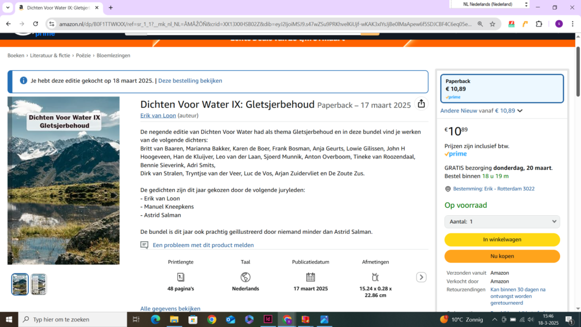Navigate to the Poëzie breadcrumb
This screenshot has width=581, height=327.
(83, 56)
